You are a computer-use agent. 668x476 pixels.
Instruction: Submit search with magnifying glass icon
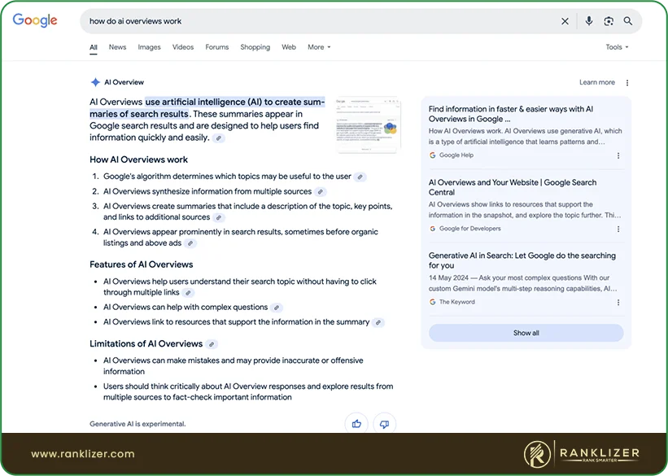(628, 21)
